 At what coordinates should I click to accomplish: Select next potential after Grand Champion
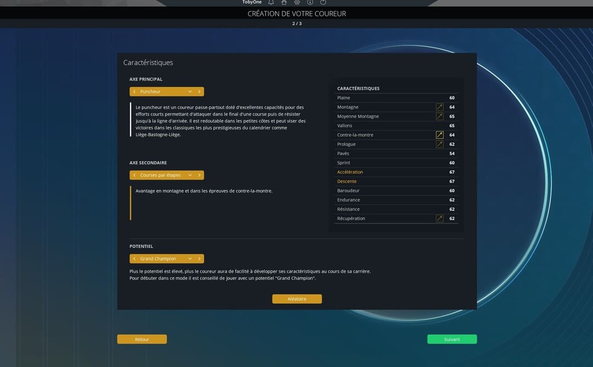click(x=199, y=259)
